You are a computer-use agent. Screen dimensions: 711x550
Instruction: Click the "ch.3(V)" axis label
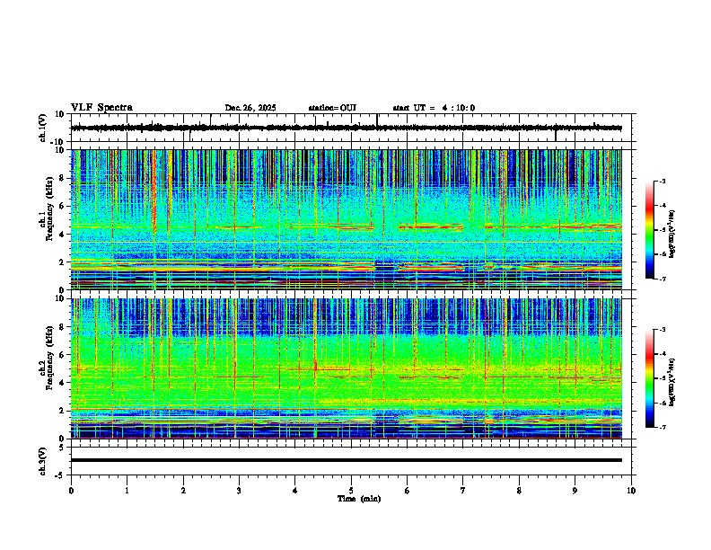pos(43,462)
